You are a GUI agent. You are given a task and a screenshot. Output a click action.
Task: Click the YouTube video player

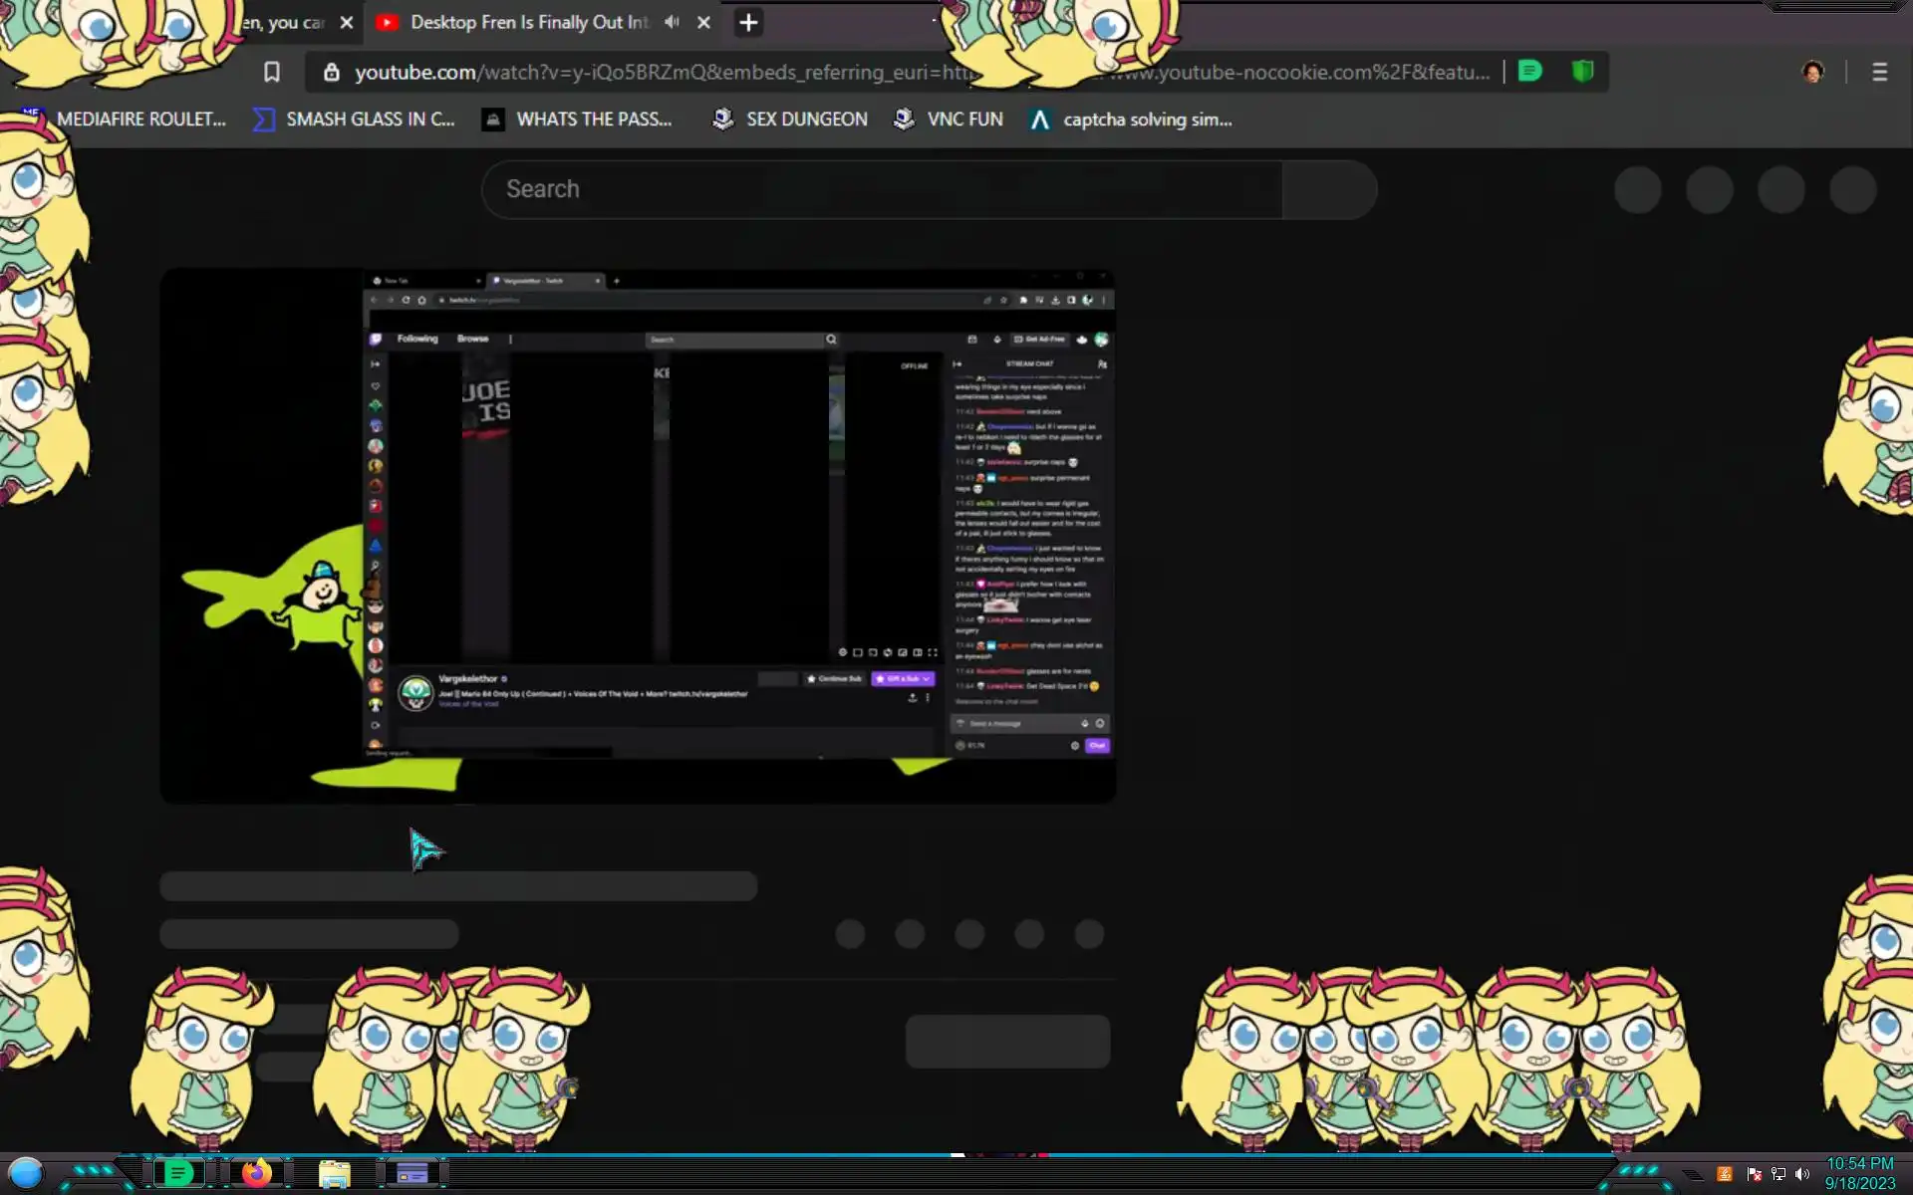[x=638, y=535]
